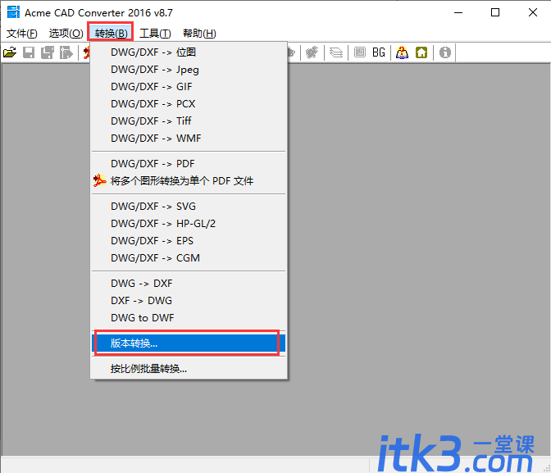Click the About info toolbar icon
Image resolution: width=551 pixels, height=473 pixels.
click(445, 52)
